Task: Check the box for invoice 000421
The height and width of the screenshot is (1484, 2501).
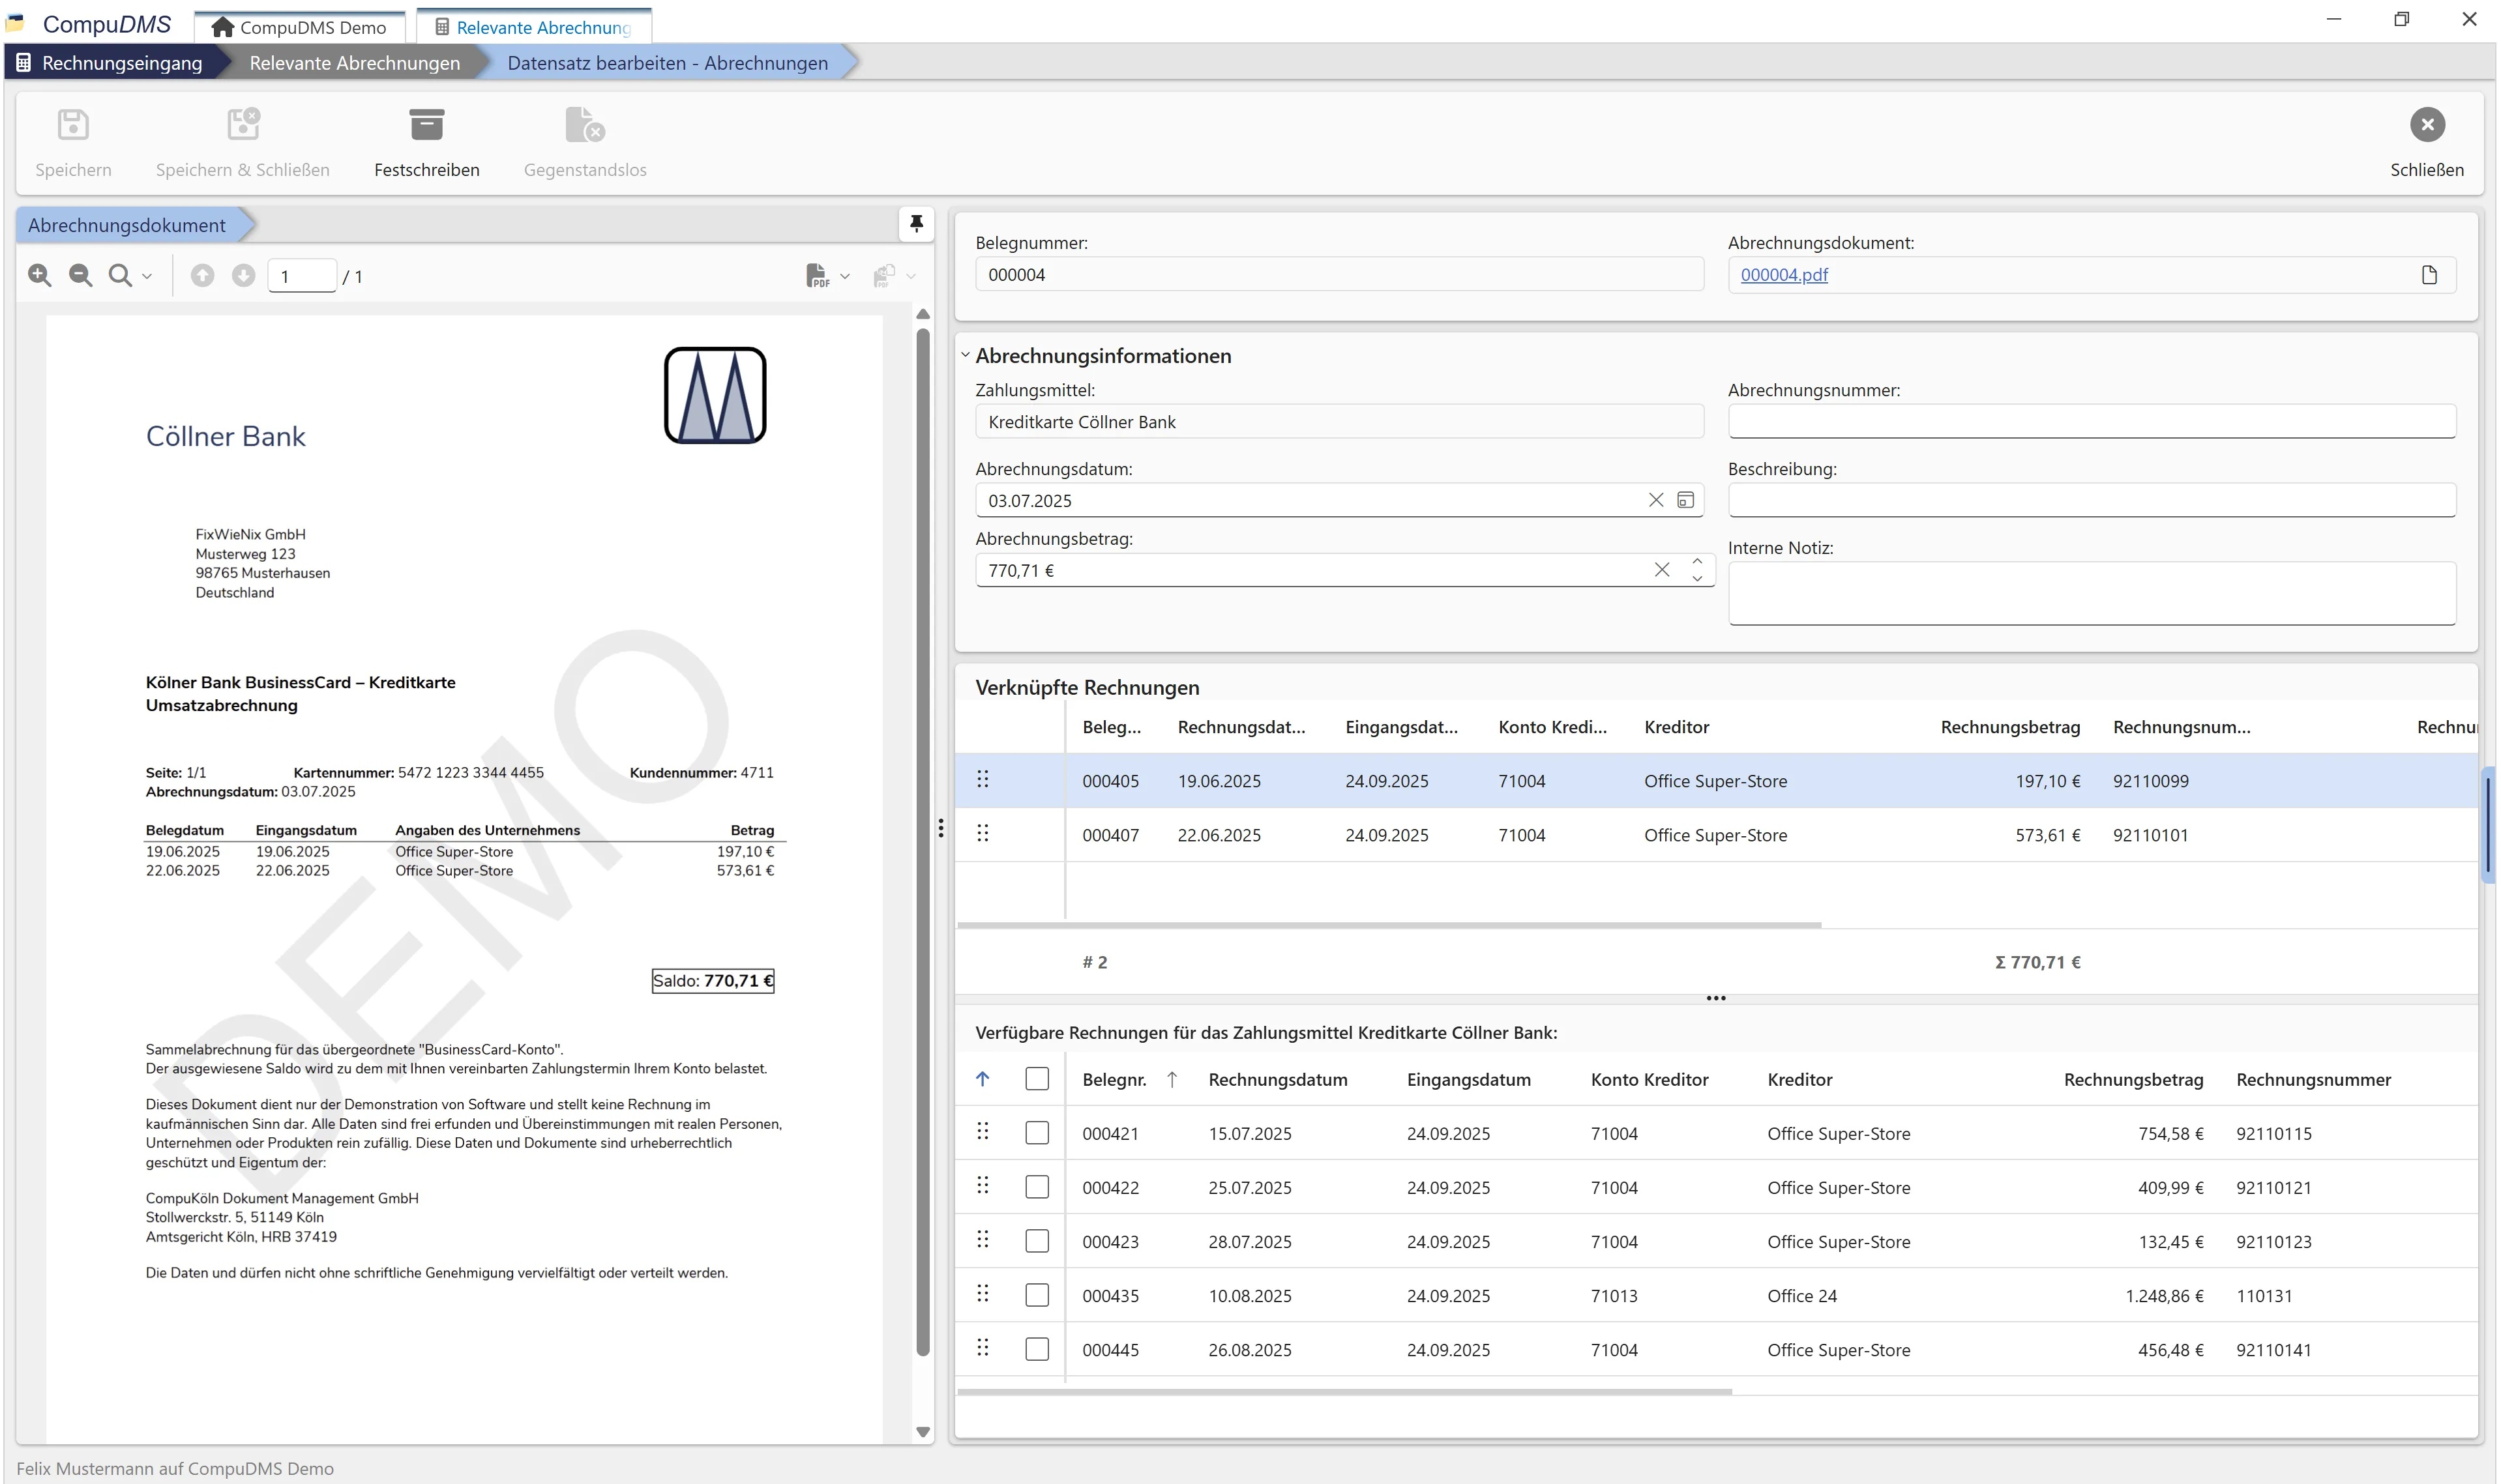Action: (1037, 1133)
